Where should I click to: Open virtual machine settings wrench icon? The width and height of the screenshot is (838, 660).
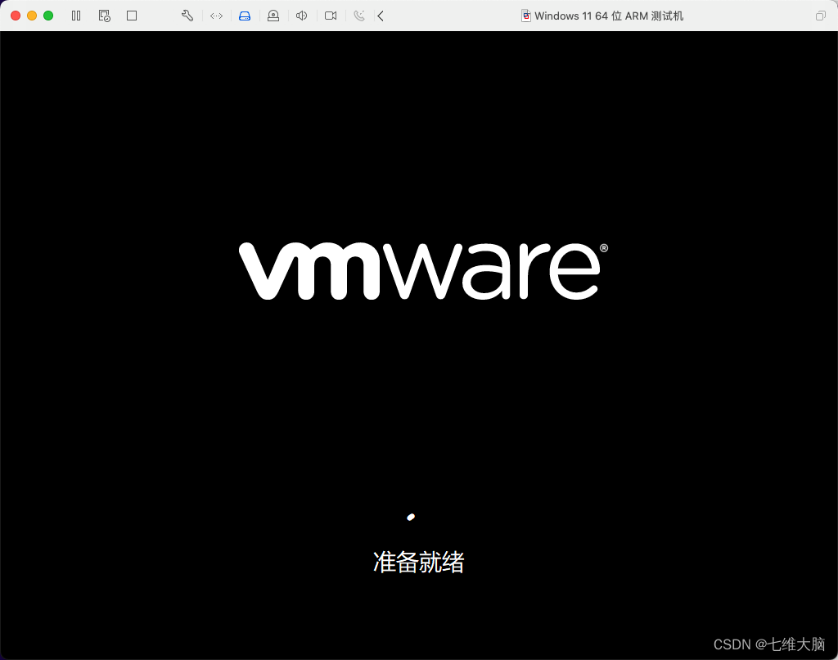click(x=187, y=16)
